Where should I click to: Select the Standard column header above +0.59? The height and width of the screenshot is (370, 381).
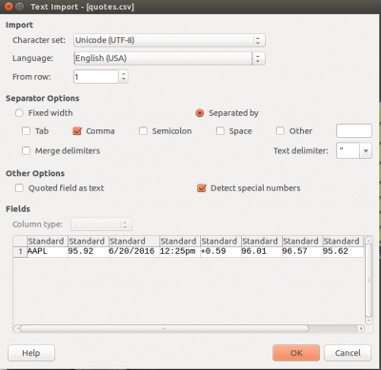coord(221,242)
